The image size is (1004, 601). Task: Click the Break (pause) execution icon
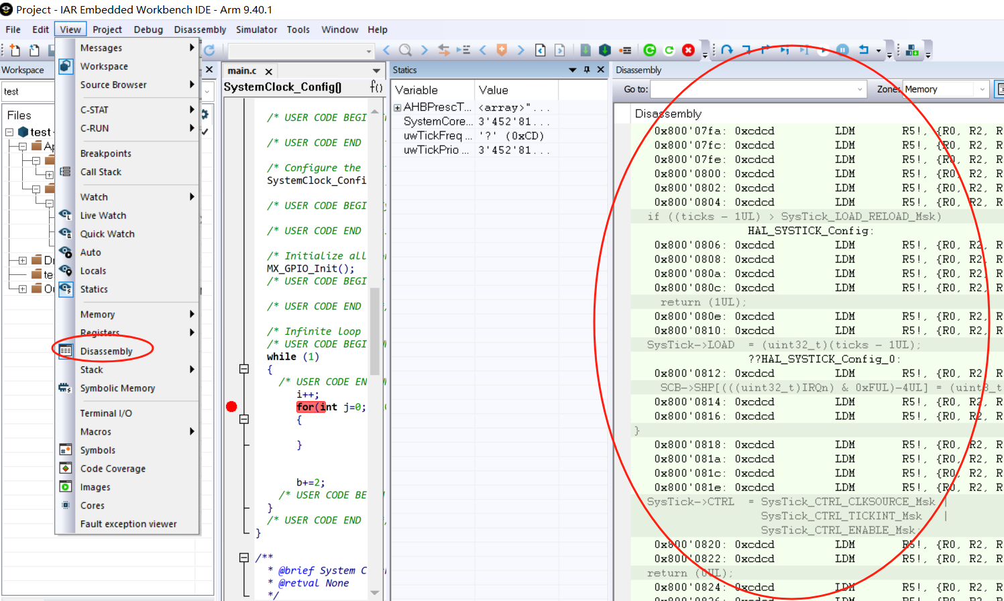click(843, 50)
